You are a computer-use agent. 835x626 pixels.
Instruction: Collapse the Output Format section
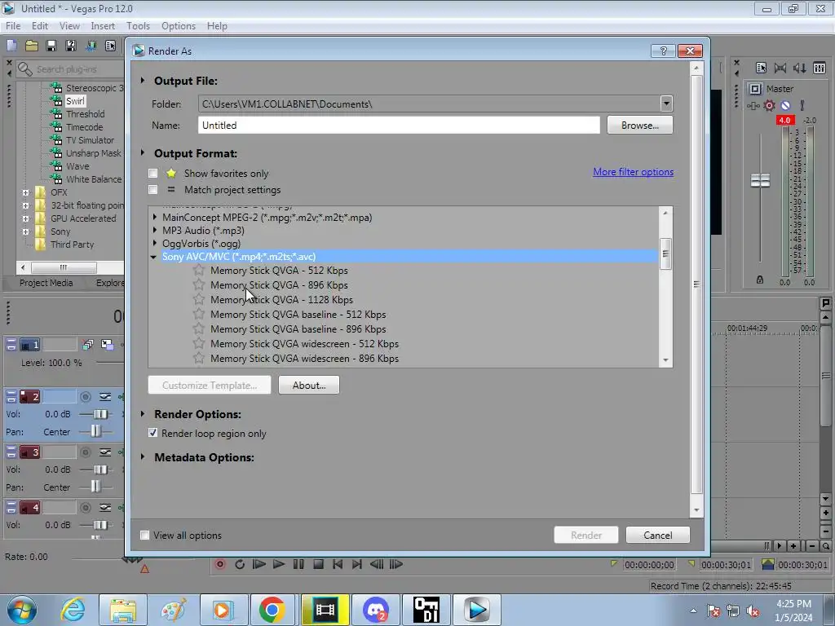point(143,152)
